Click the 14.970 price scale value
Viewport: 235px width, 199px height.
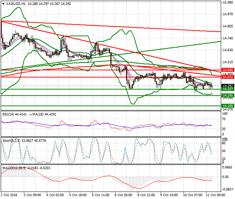point(228,14)
